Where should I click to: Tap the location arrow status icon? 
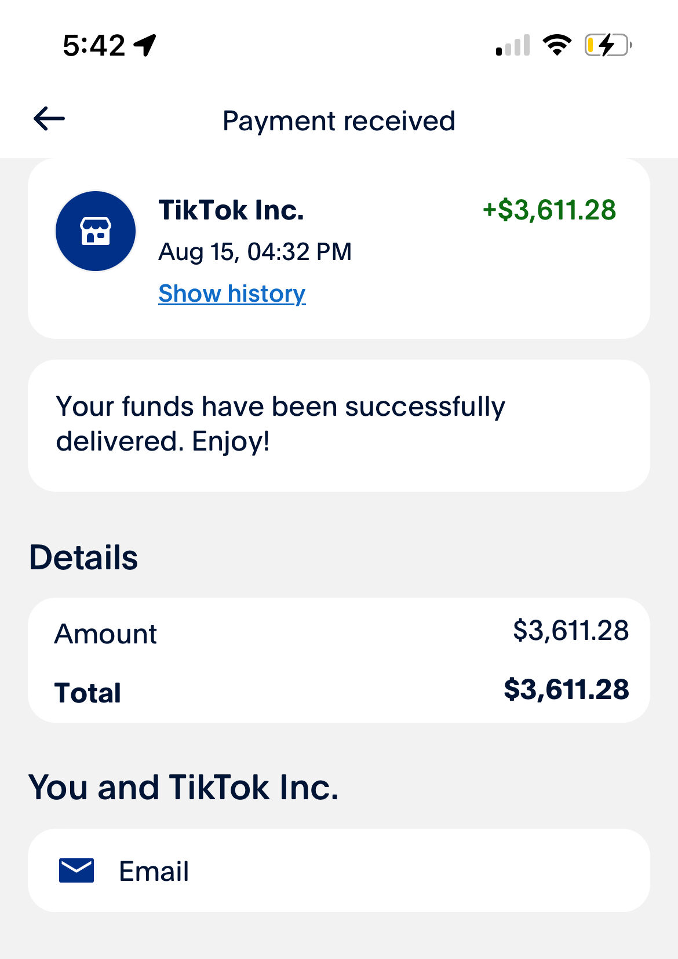[x=145, y=45]
